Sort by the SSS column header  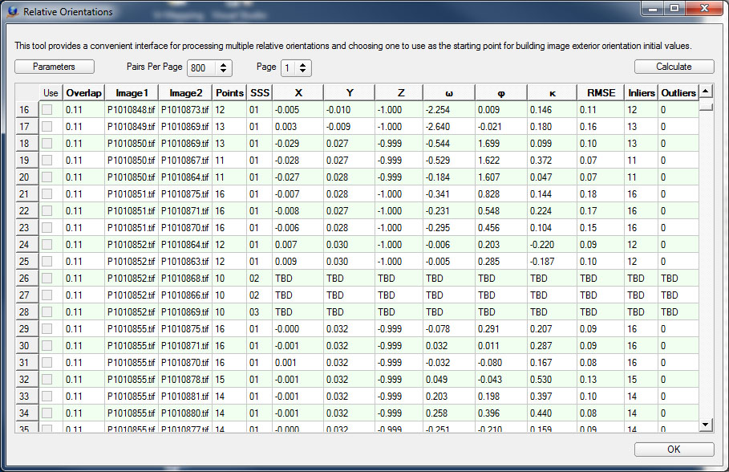[259, 93]
